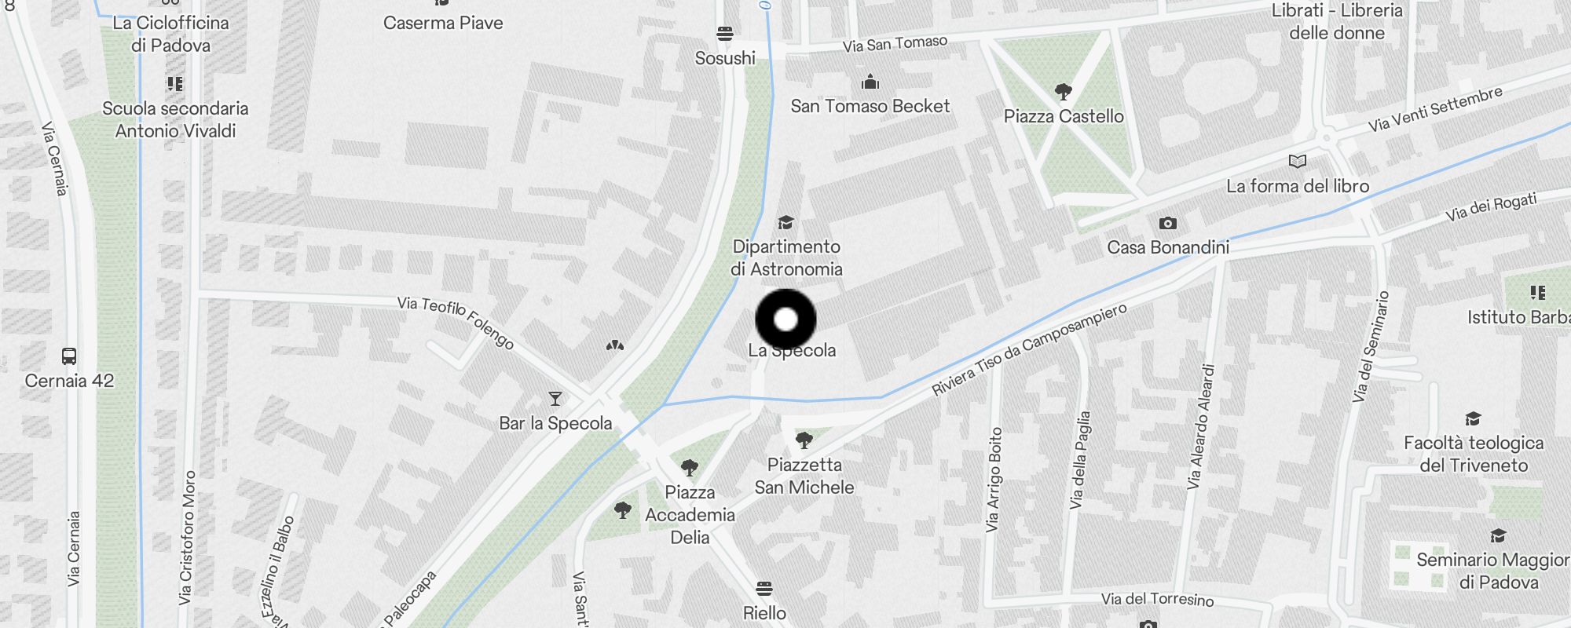Click the Riviera Tiso da Camposampiero street label

(1029, 349)
